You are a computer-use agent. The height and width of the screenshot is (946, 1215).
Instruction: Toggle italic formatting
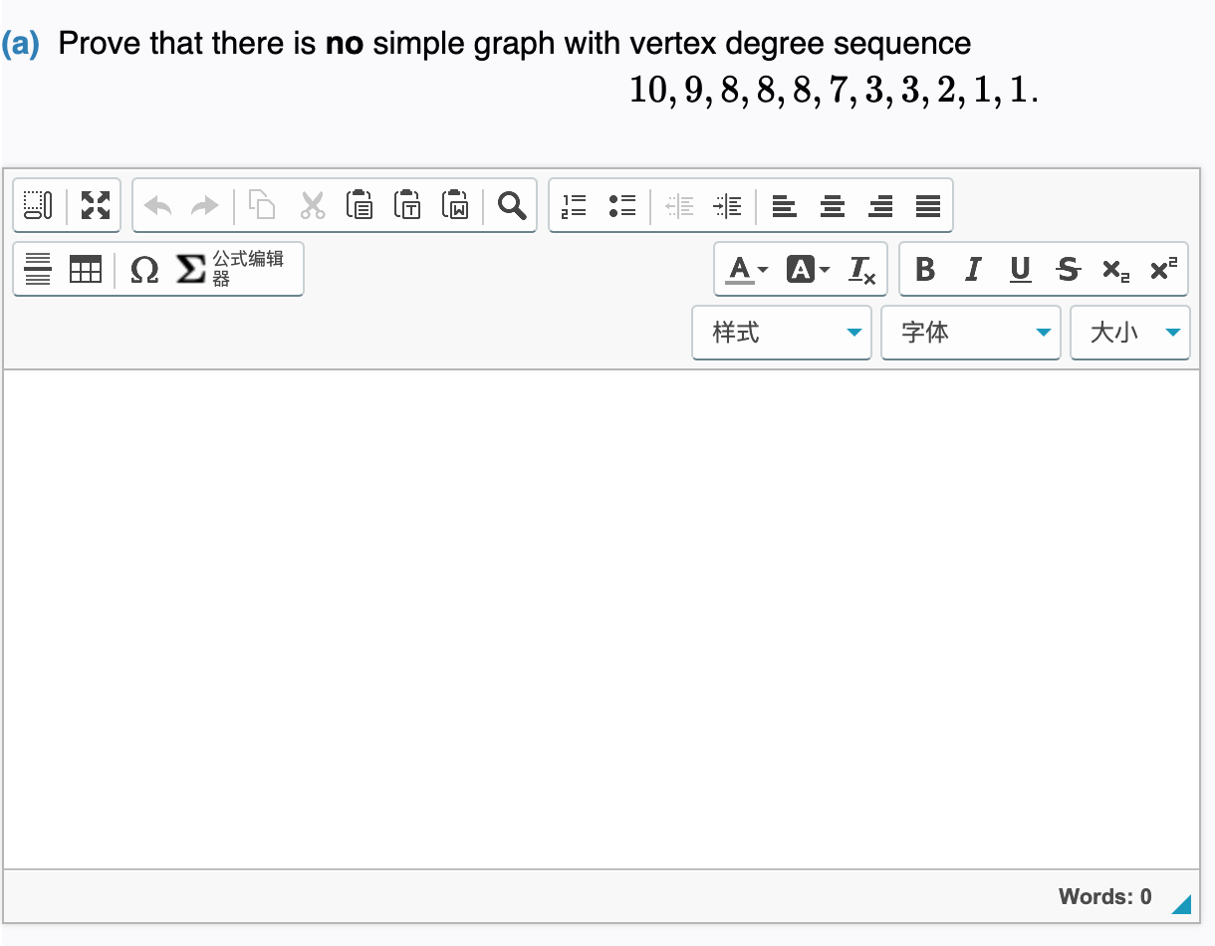pyautogui.click(x=973, y=269)
